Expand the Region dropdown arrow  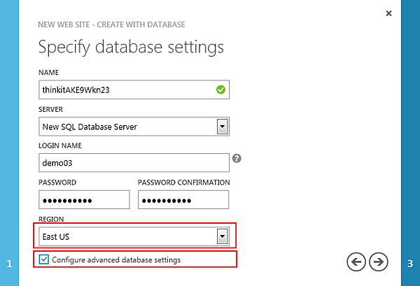pyautogui.click(x=223, y=236)
